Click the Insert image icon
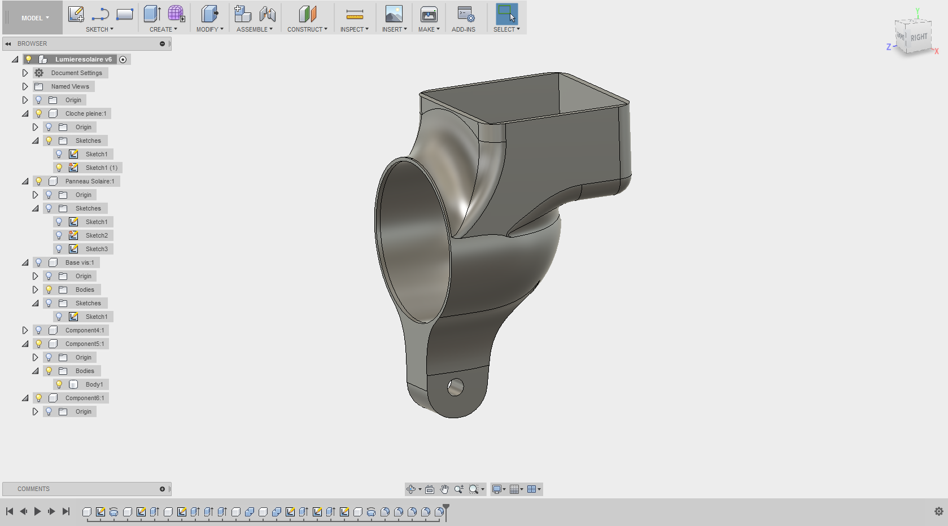 click(394, 14)
